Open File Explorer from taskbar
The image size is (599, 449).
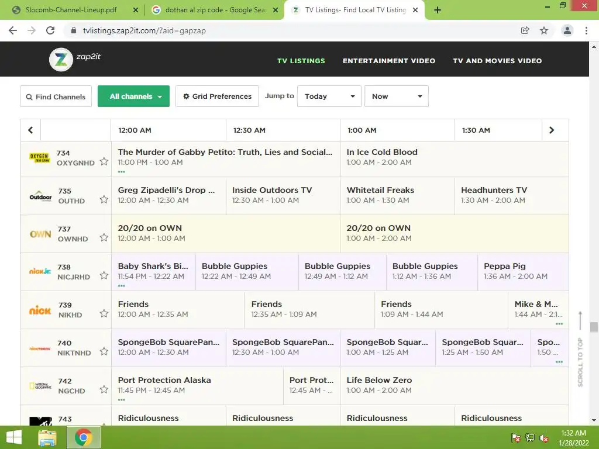47,437
